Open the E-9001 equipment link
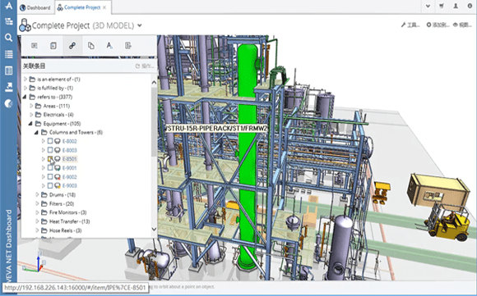Screen dimensions: 477x296 [69, 168]
